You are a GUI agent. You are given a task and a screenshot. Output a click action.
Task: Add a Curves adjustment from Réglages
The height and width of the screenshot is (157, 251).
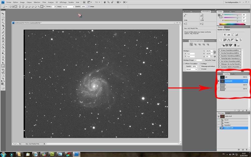pyautogui.click(x=233, y=35)
